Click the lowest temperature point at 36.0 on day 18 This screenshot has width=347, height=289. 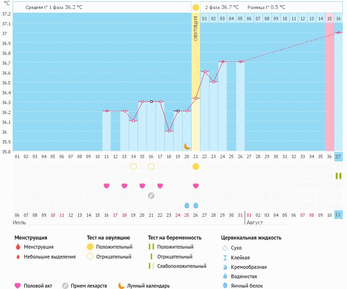[169, 131]
